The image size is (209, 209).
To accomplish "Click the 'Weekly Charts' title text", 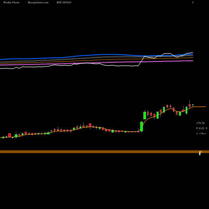I will coord(11,3).
